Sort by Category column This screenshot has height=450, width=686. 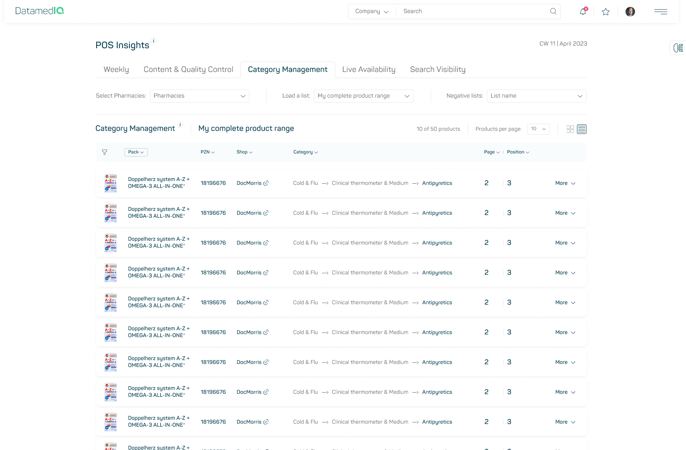305,152
